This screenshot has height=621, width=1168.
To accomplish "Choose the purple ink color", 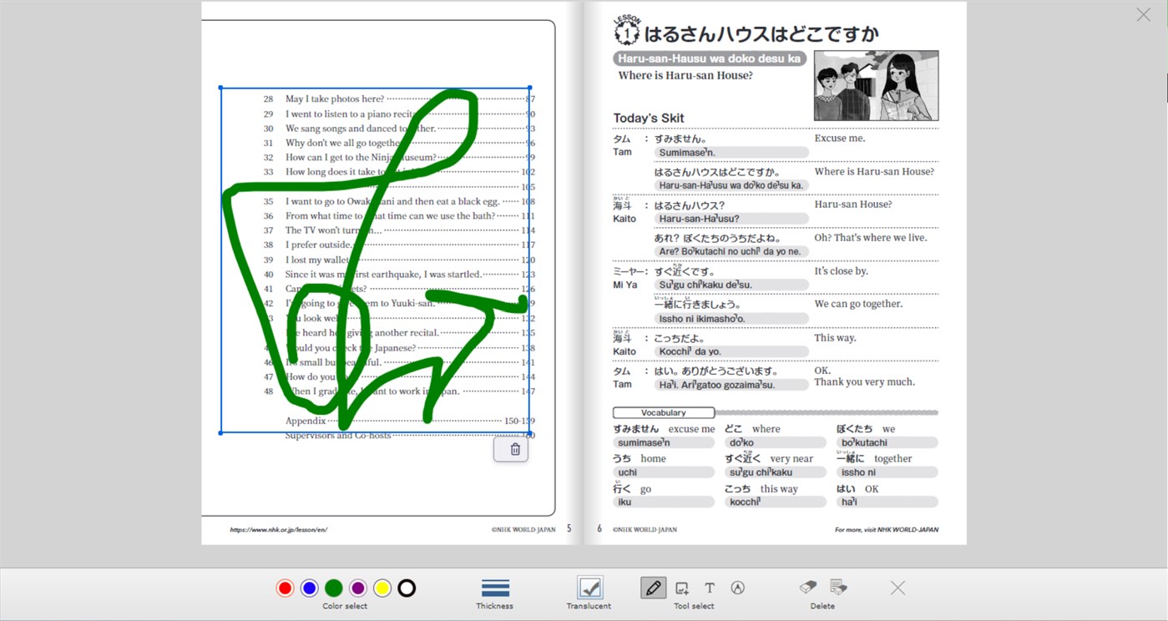I will 357,588.
